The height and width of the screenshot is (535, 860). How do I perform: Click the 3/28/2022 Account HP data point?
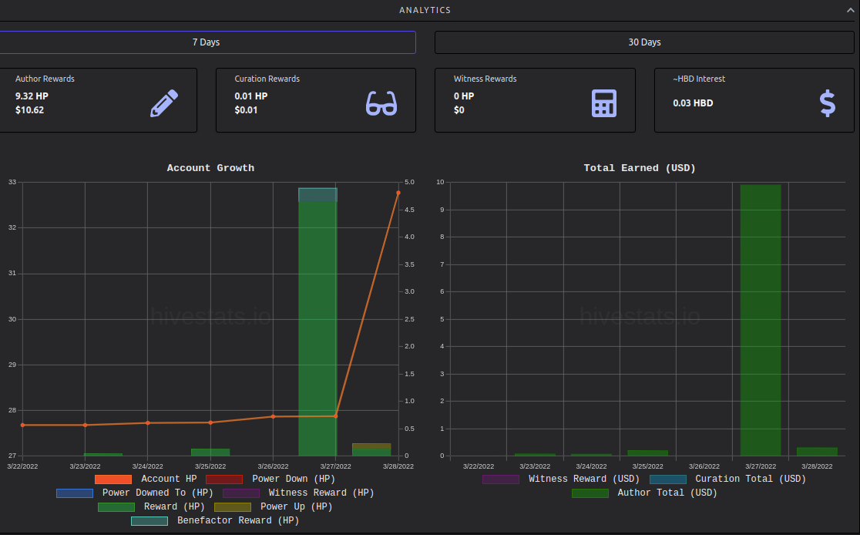coord(398,193)
